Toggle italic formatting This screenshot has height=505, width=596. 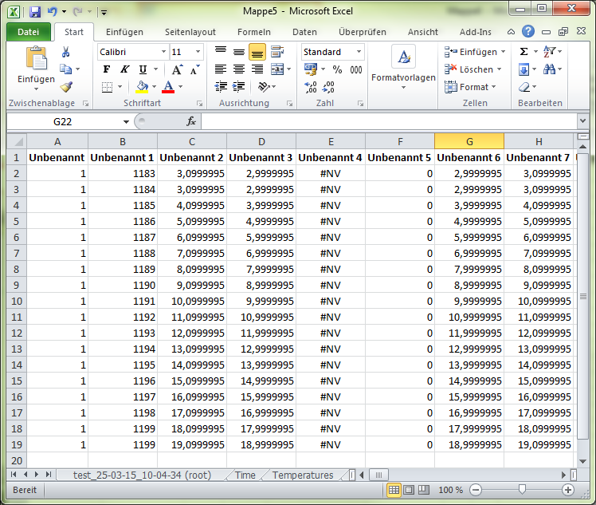(124, 69)
